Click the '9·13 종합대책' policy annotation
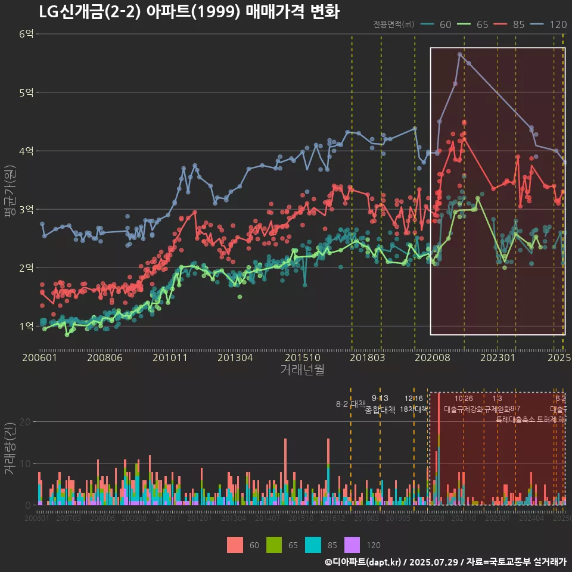 click(380, 404)
